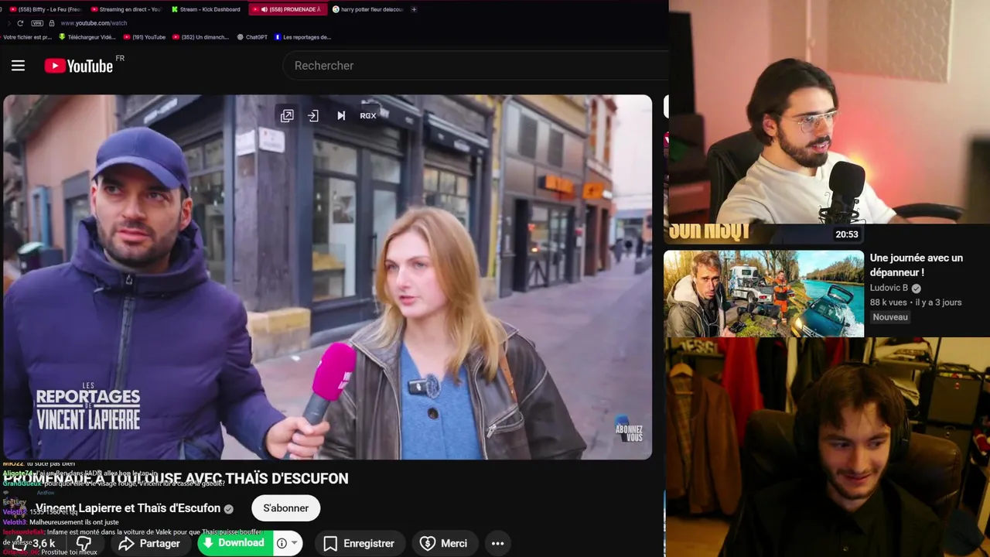Click the Abonnez Vous watermark in video
This screenshot has width=990, height=557.
(x=628, y=430)
